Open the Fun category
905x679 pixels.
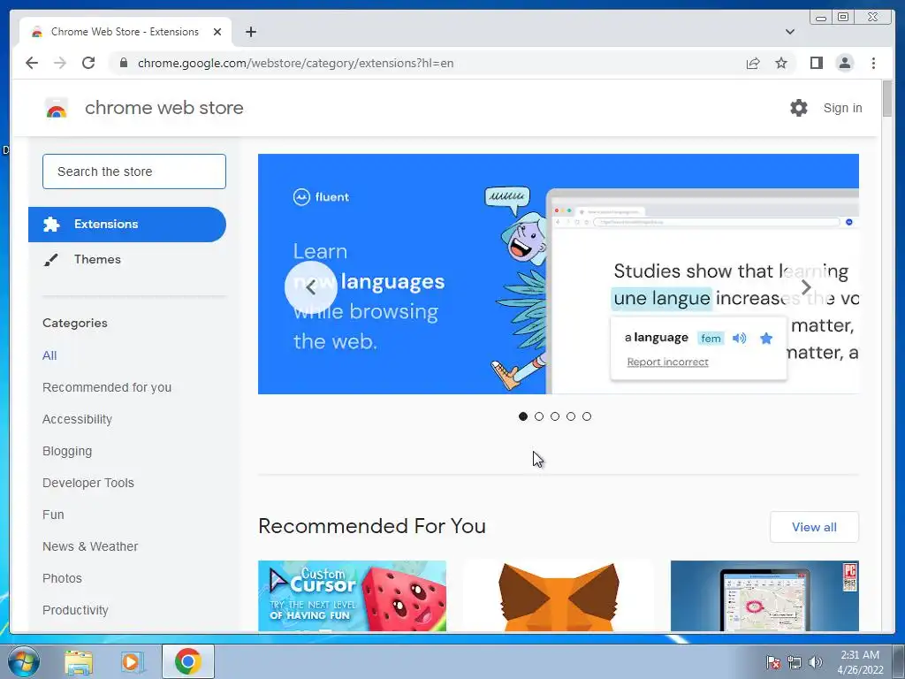point(53,515)
